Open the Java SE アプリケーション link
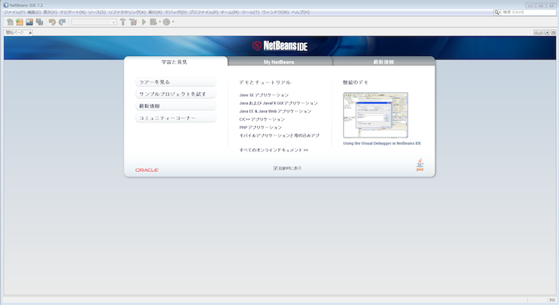Image resolution: width=559 pixels, height=305 pixels. click(x=264, y=95)
